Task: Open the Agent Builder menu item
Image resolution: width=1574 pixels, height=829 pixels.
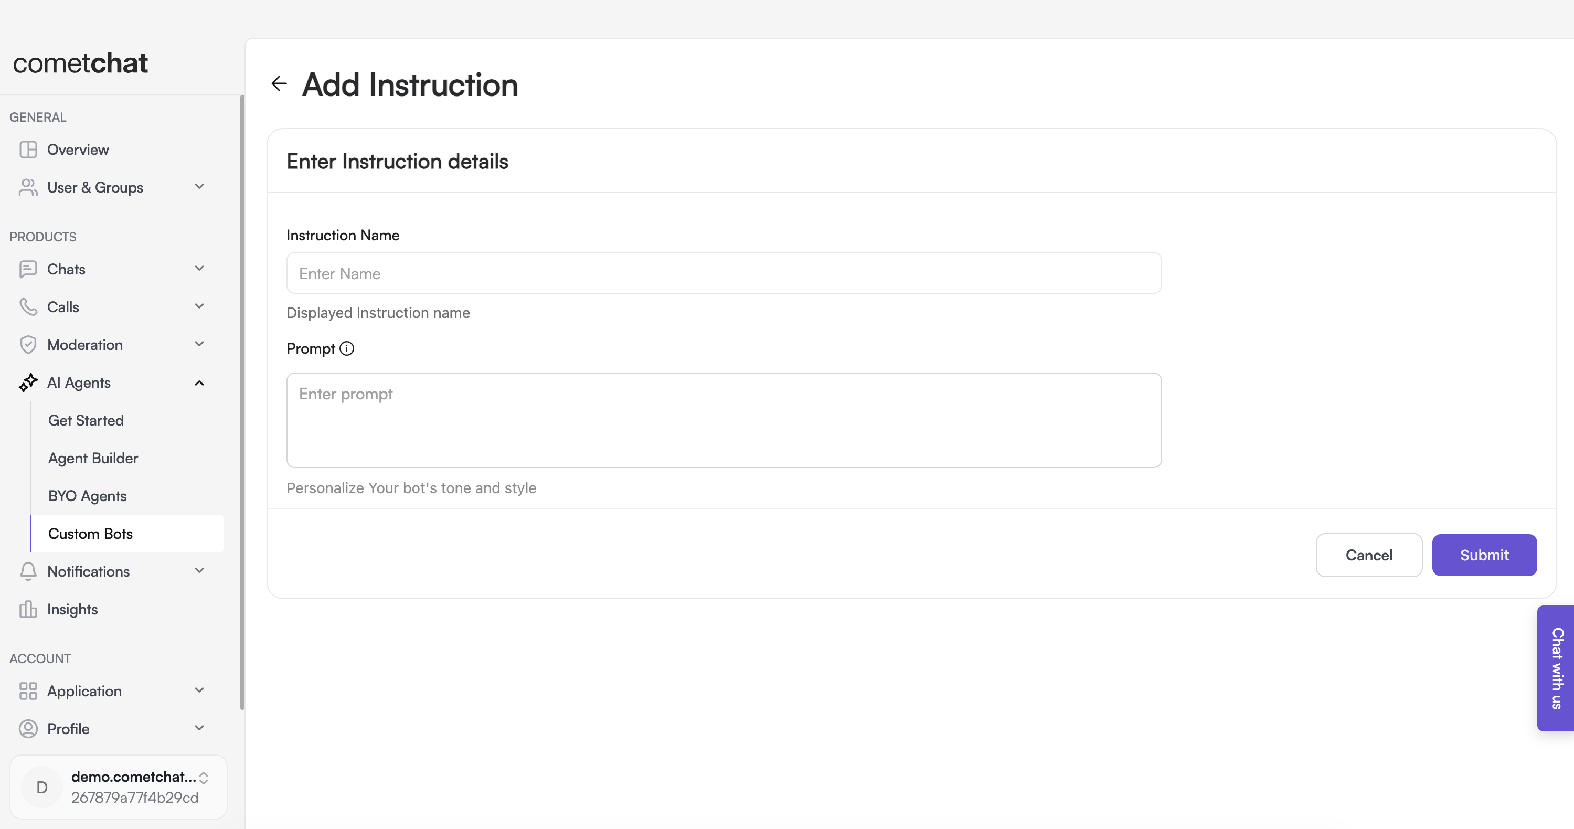Action: (x=93, y=458)
